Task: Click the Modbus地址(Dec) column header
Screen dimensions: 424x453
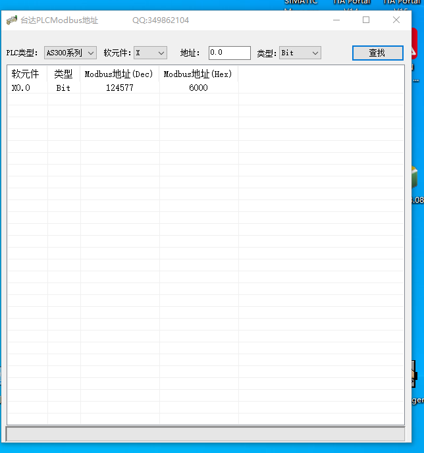Action: (119, 74)
